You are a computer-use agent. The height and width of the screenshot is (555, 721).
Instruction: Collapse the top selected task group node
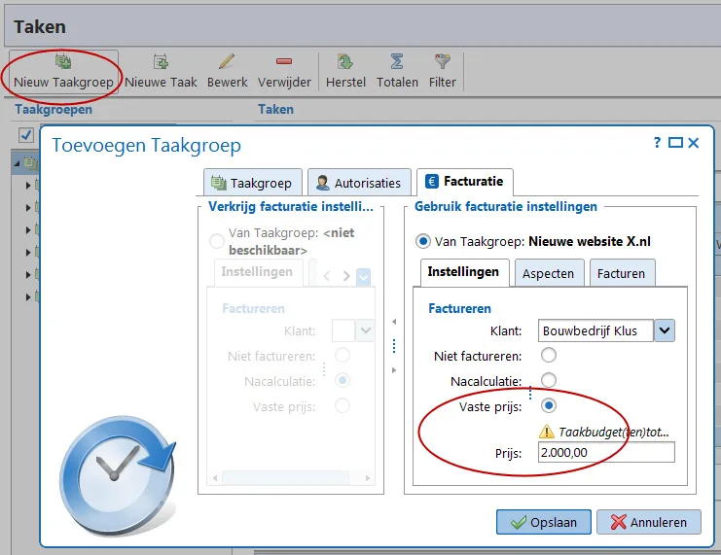coord(17,163)
